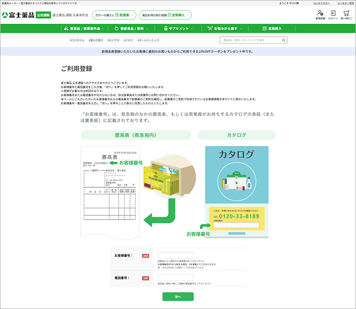The width and height of the screenshot is (356, 309).
Task: Open 新規登録 user icon
Action: (x=320, y=13)
